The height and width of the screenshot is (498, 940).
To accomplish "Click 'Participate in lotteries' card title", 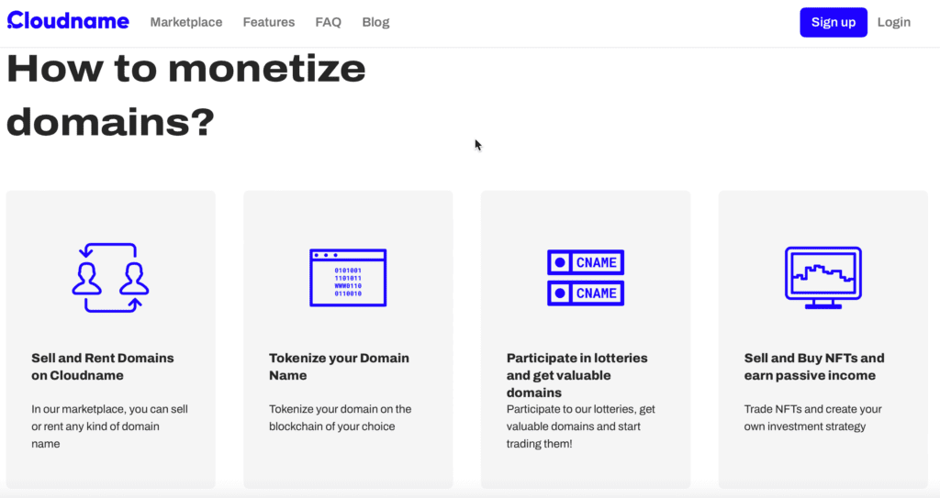I will (576, 374).
